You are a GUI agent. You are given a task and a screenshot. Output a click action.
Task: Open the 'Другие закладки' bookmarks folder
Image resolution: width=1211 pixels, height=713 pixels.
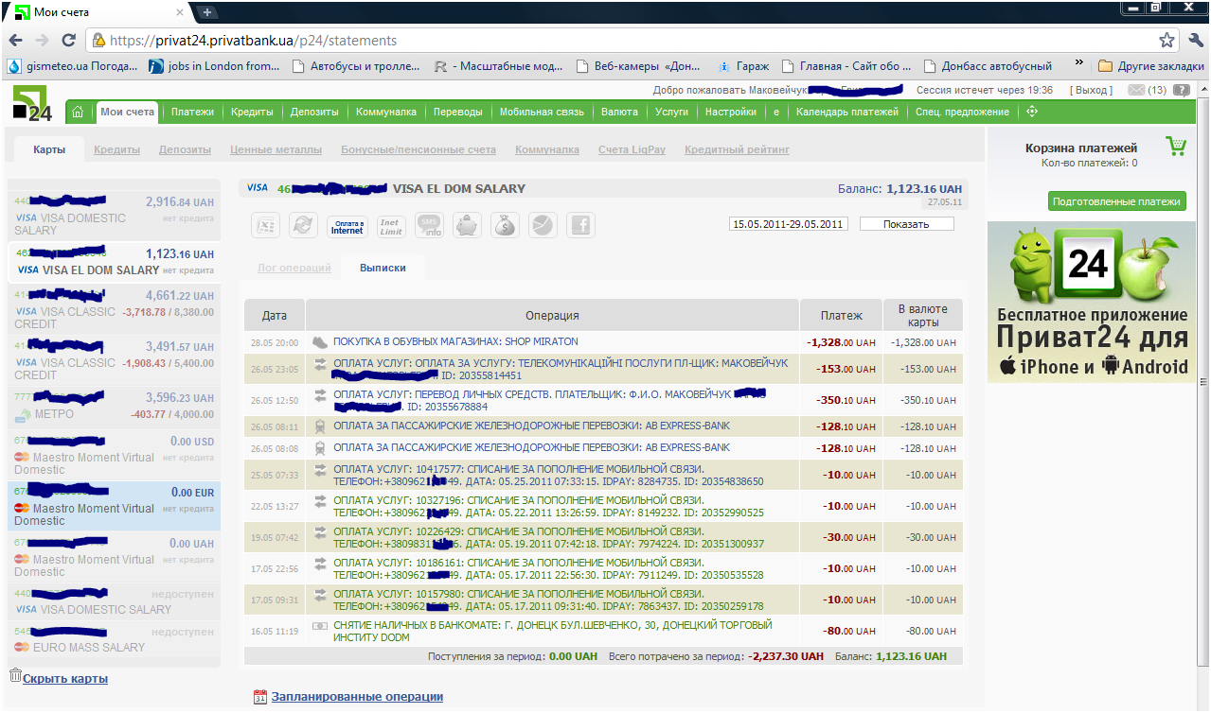(x=1151, y=66)
